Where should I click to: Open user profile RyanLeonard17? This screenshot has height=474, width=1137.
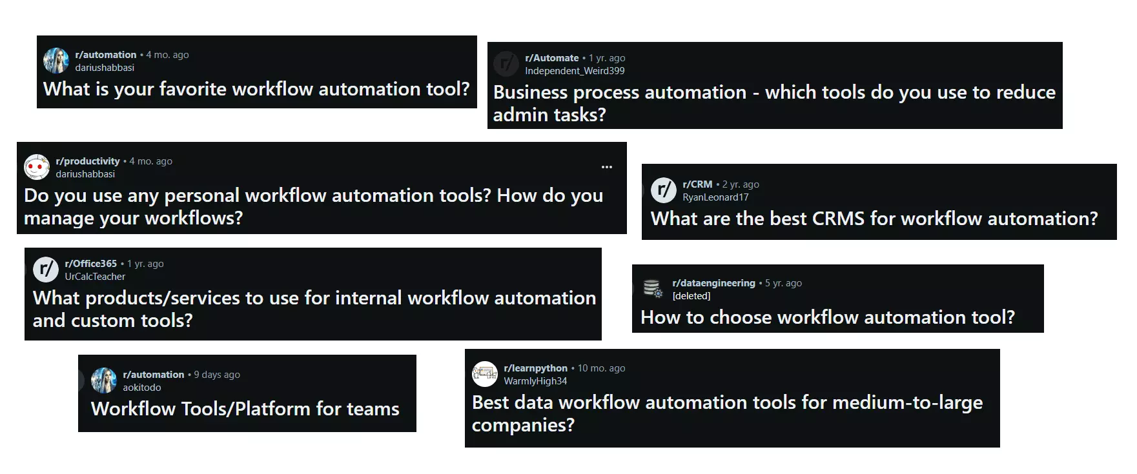coord(715,197)
